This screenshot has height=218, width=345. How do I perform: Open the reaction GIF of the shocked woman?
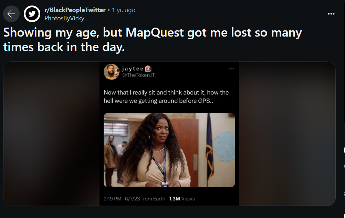[169, 150]
